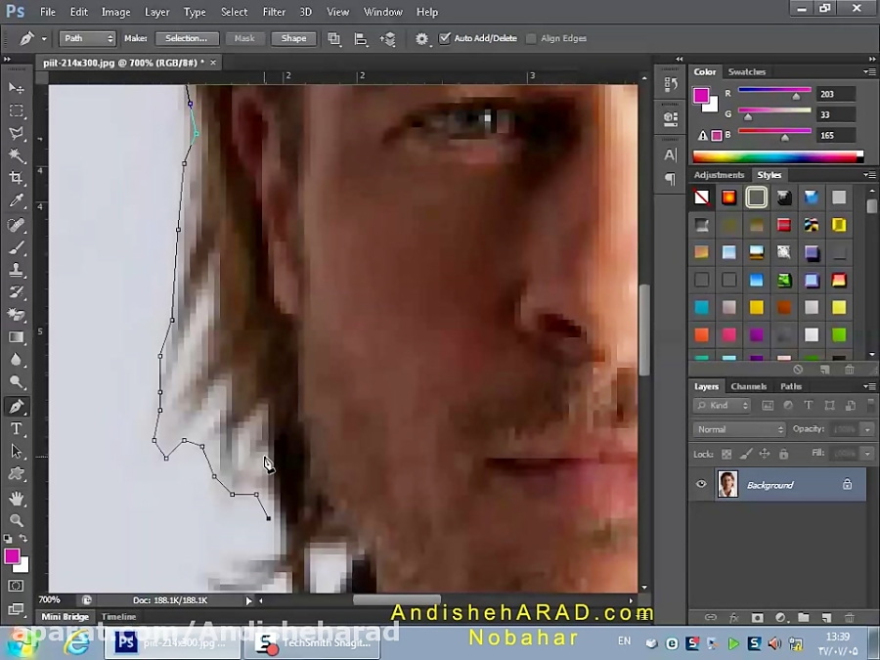The width and height of the screenshot is (880, 660).
Task: Toggle lock transparent pixels
Action: click(726, 454)
